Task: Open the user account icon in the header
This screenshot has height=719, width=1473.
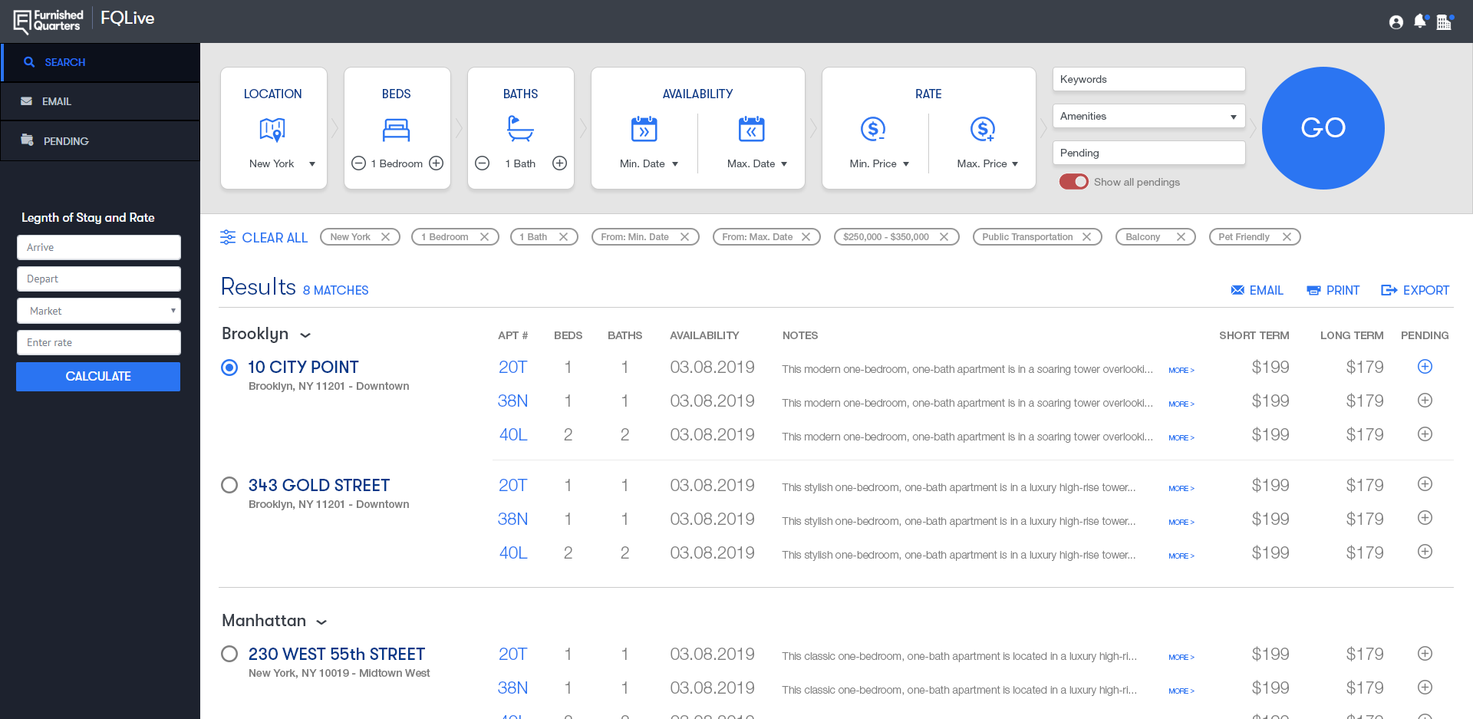Action: pos(1396,22)
